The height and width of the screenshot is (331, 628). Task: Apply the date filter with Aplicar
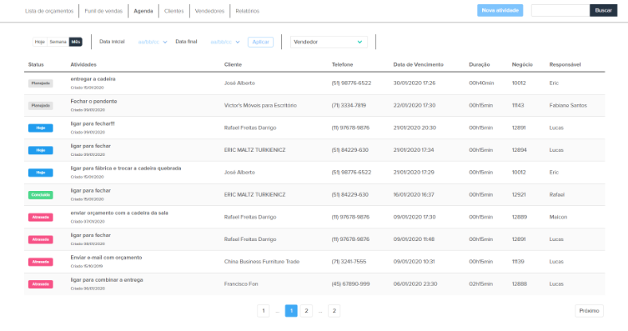point(260,42)
